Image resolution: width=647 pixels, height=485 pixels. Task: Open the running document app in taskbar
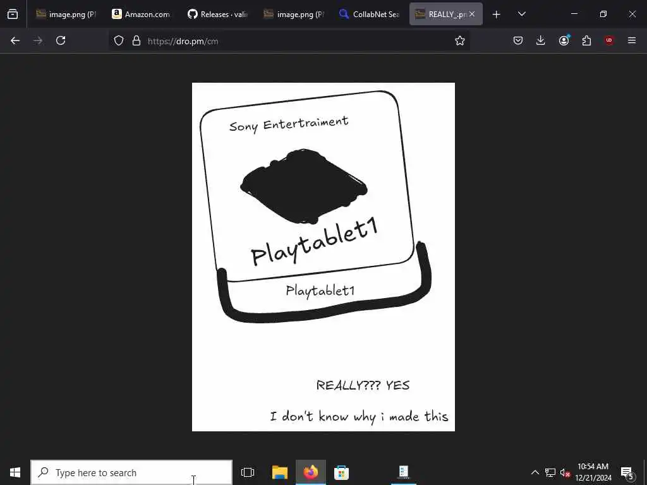coord(404,472)
